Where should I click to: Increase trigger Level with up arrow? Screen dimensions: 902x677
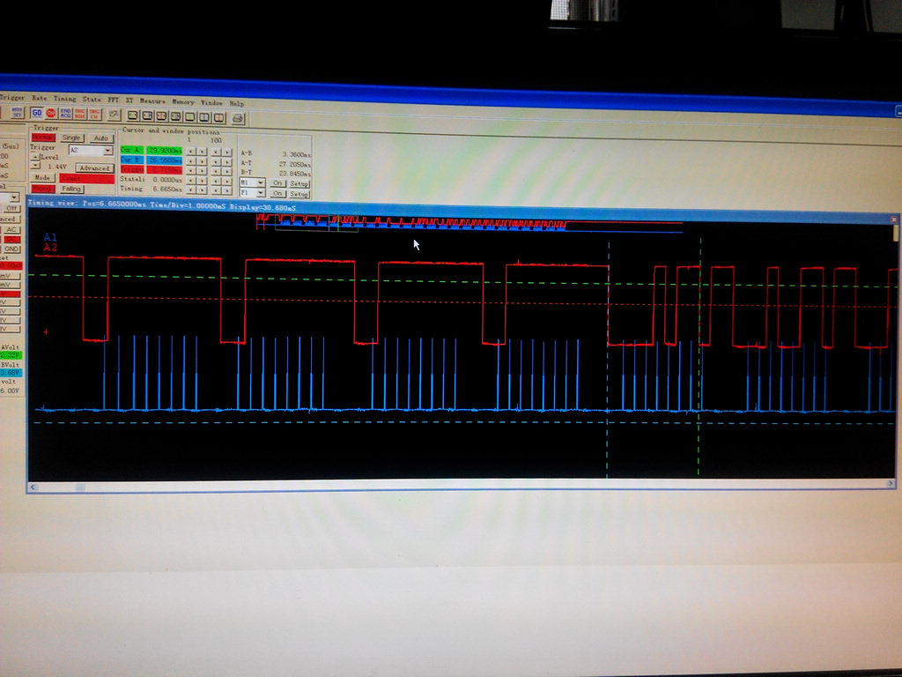click(x=35, y=157)
